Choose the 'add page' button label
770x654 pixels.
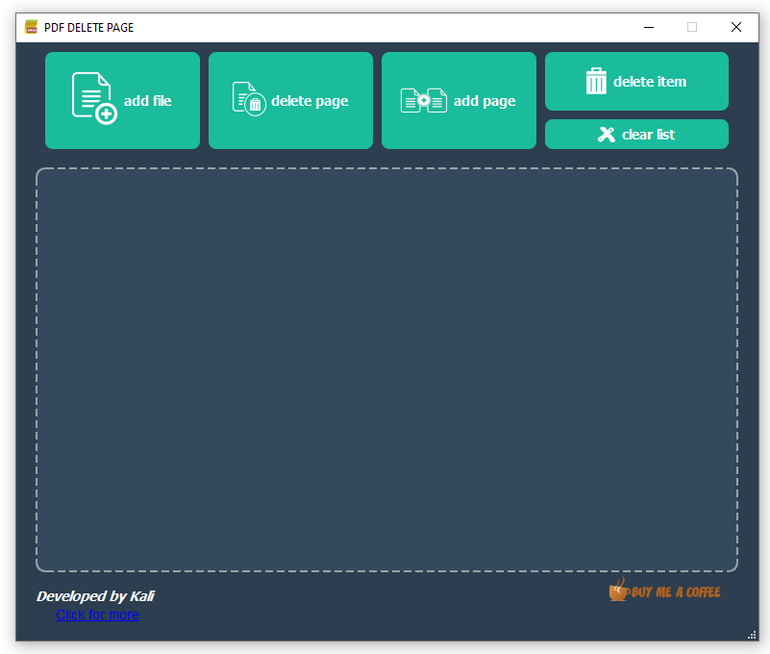[484, 101]
